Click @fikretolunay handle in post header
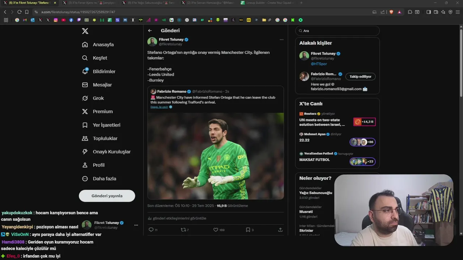 click(170, 44)
